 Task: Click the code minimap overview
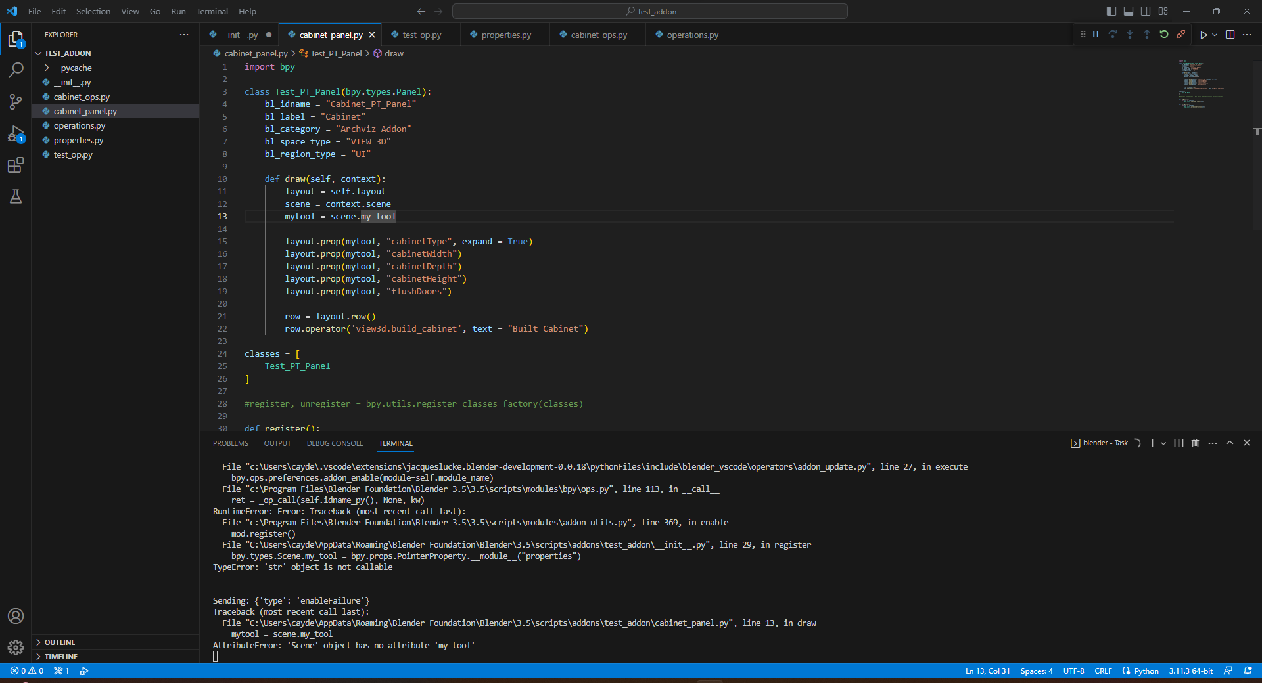coord(1200,84)
